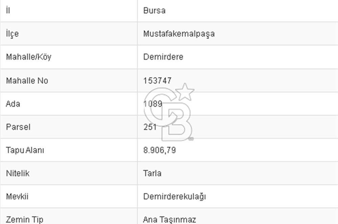This screenshot has height=224, width=338.
Task: Select the Mahalle No label
Action: [27, 81]
